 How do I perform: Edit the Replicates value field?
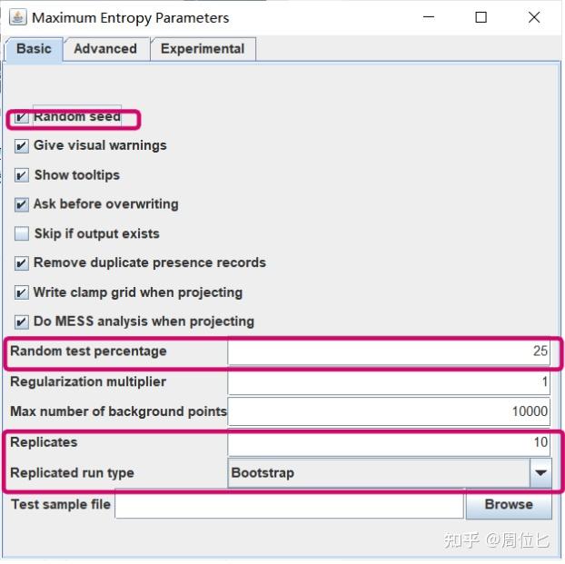tap(389, 442)
